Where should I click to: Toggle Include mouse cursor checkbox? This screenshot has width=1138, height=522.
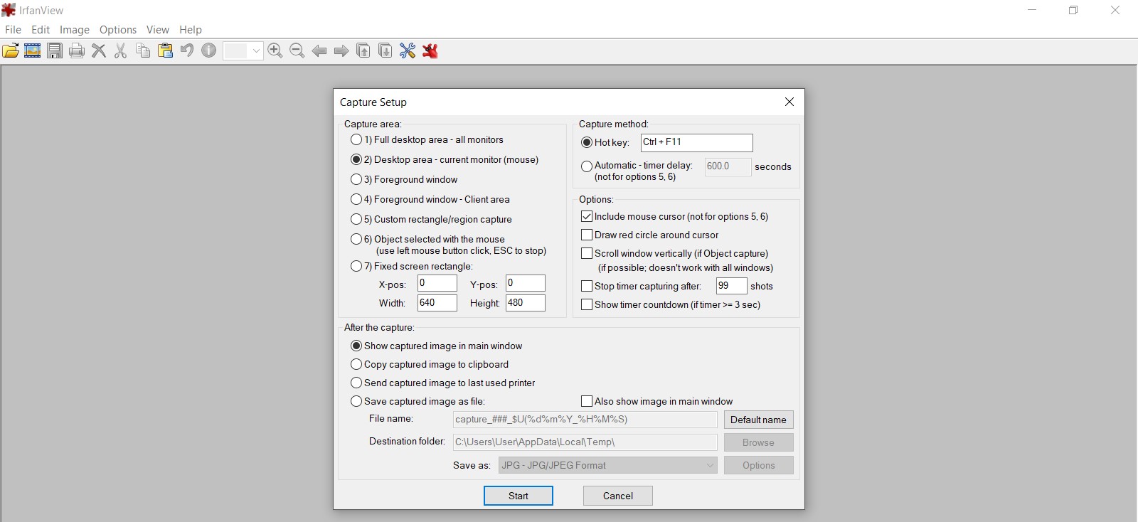(587, 216)
